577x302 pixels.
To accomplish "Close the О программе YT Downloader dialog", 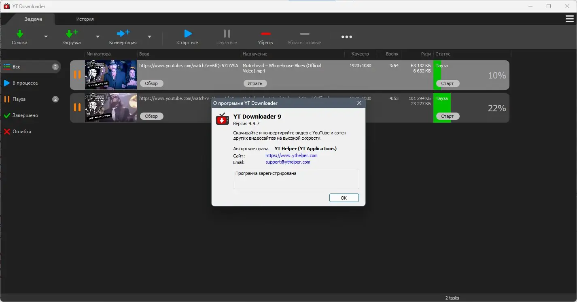I will tap(359, 103).
